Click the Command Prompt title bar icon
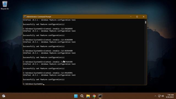Screen dimensions: 176x99 (25, 16)
